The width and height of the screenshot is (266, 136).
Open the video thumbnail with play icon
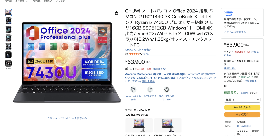(8, 63)
